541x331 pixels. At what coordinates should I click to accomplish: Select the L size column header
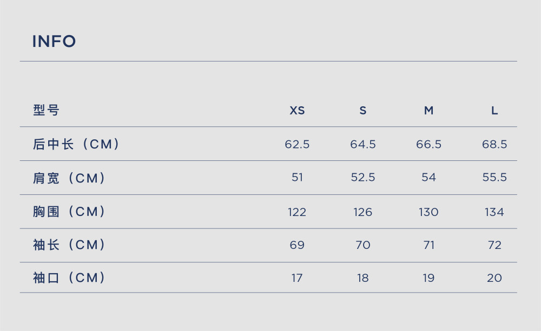494,111
